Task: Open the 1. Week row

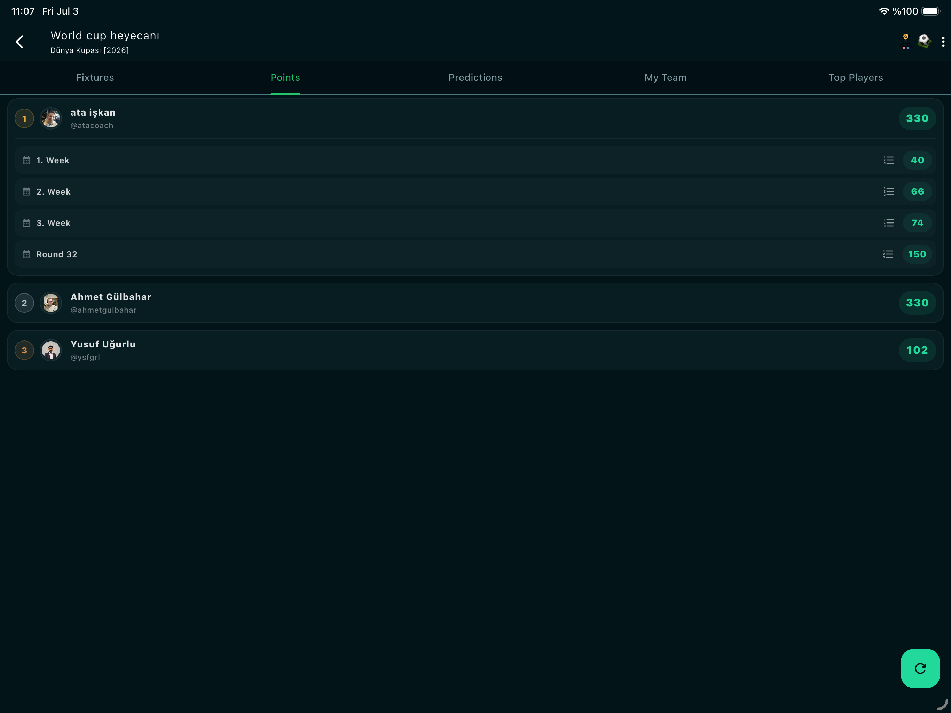Action: click(475, 160)
